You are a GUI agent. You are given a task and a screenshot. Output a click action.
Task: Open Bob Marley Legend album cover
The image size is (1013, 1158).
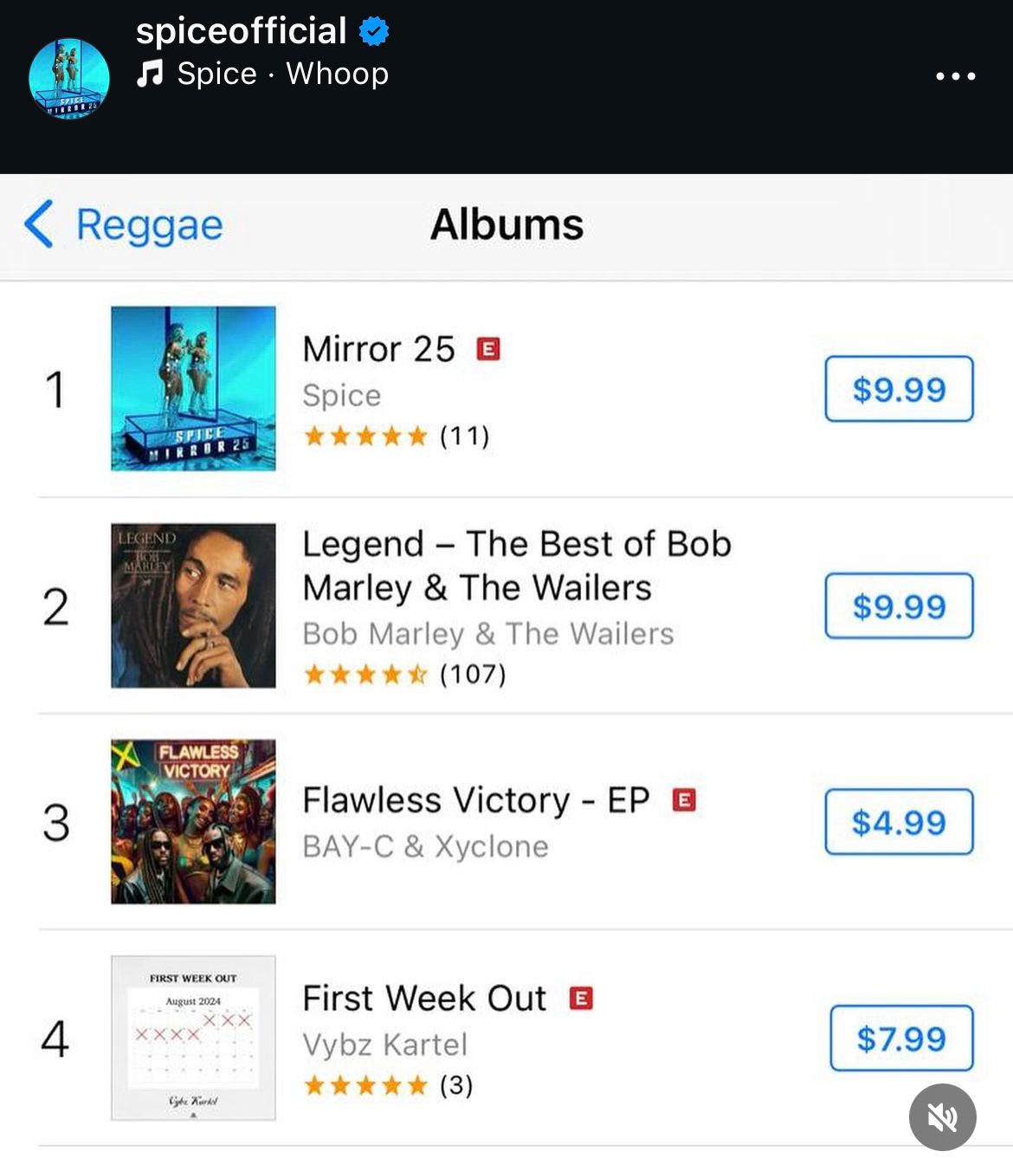pos(193,605)
